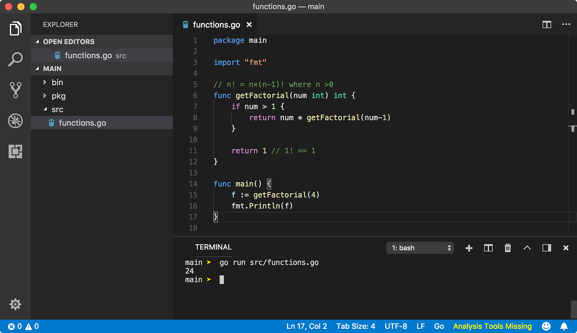Select the functions.go editor tab
This screenshot has height=333, width=577.
pos(216,25)
